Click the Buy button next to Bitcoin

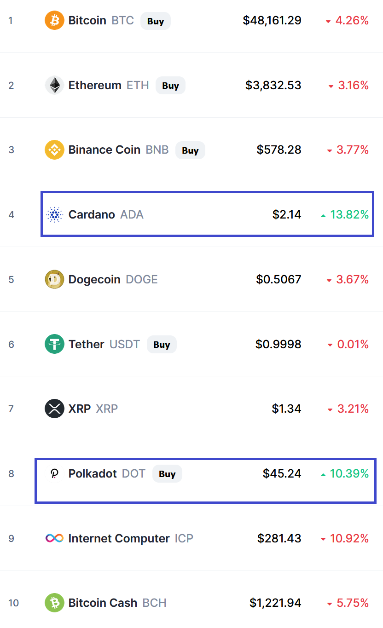coord(156,21)
